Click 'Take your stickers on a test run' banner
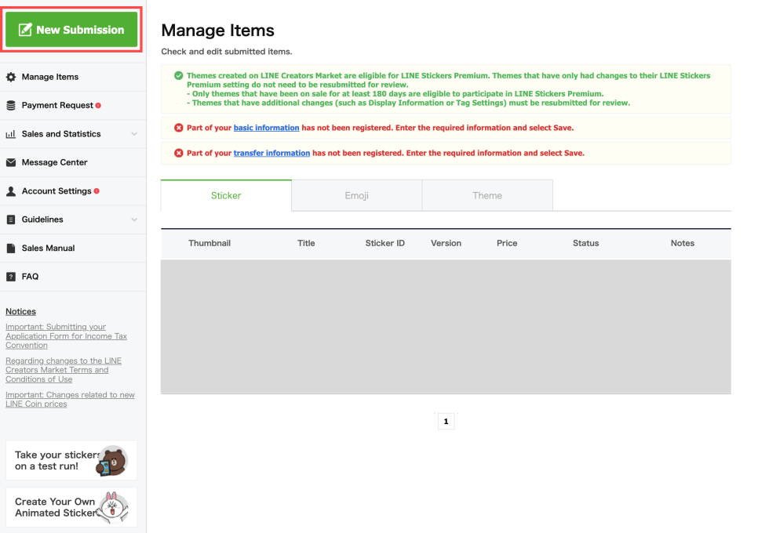Image resolution: width=758 pixels, height=533 pixels. tap(71, 460)
